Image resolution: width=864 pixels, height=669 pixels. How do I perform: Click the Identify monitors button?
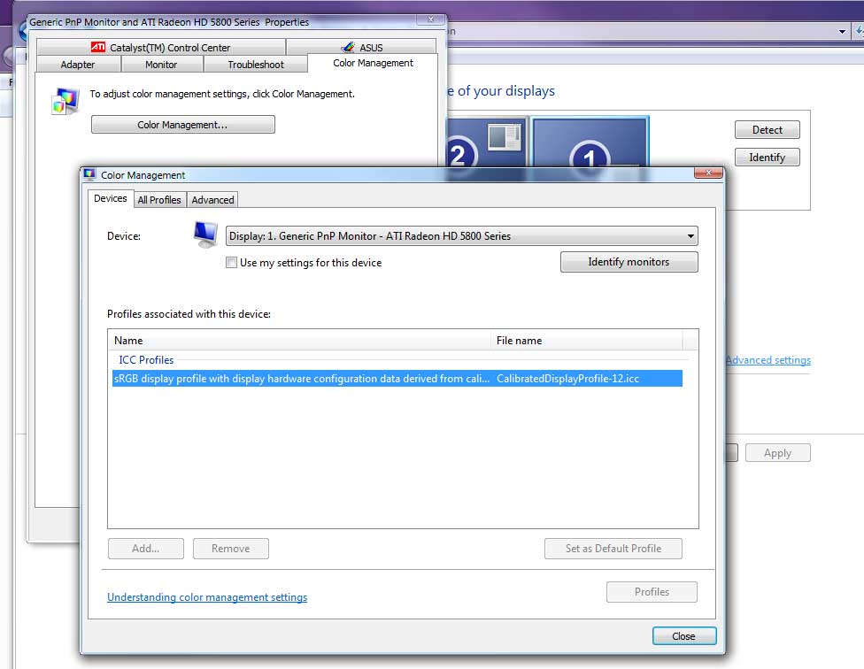point(629,262)
